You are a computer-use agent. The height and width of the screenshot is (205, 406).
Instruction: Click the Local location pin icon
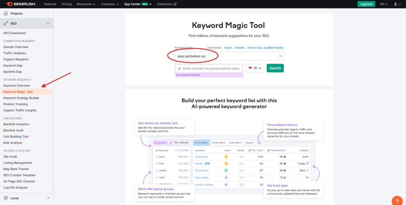tap(6, 198)
